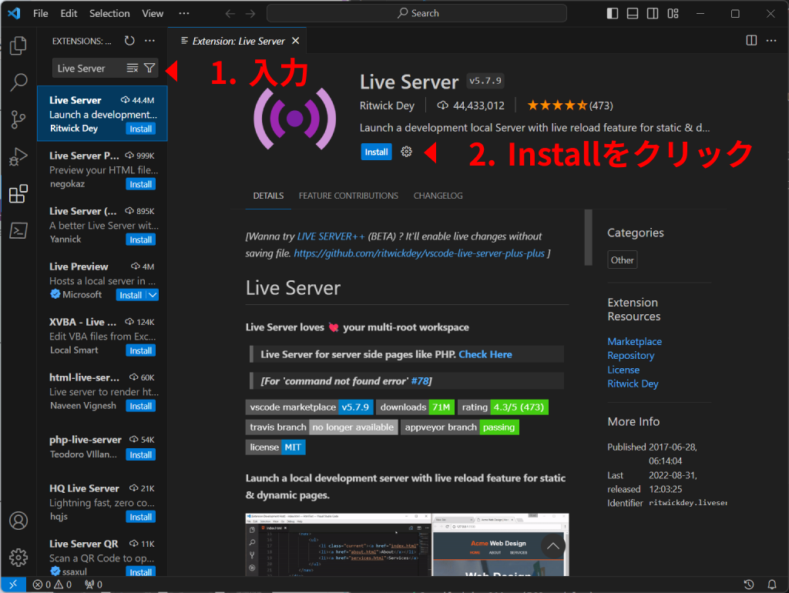Open remote window indicator in status bar

tap(13, 584)
